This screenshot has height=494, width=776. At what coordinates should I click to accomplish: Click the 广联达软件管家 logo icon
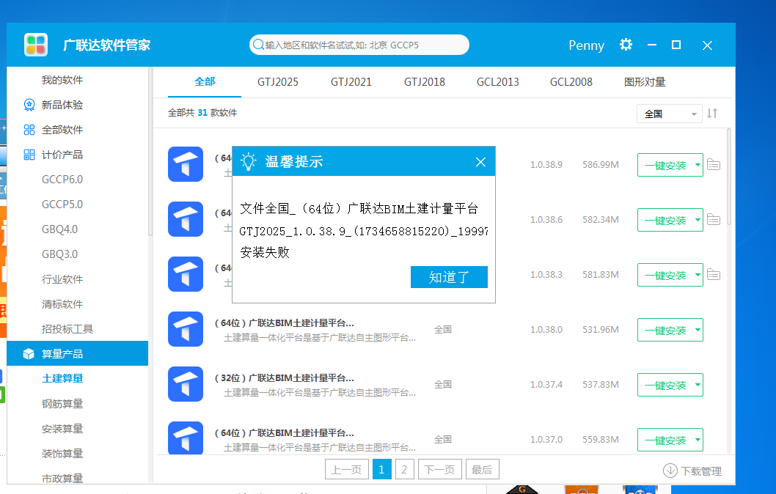pyautogui.click(x=36, y=45)
